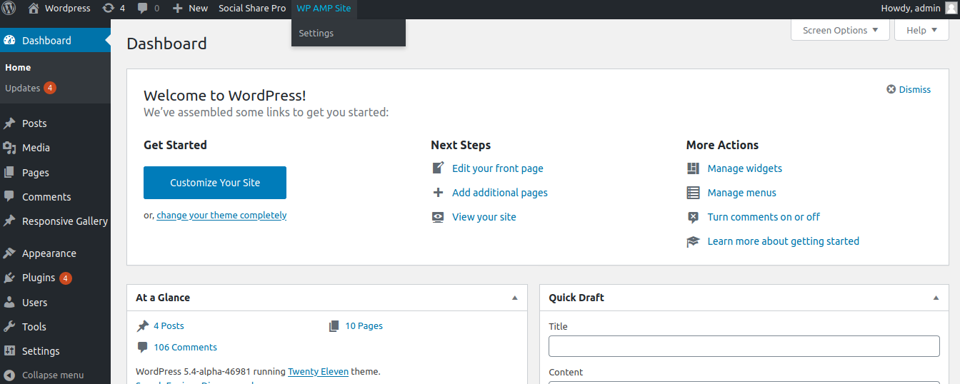Open updates via the circular arrows icon
Viewport: 960px width, 384px height.
tap(108, 9)
